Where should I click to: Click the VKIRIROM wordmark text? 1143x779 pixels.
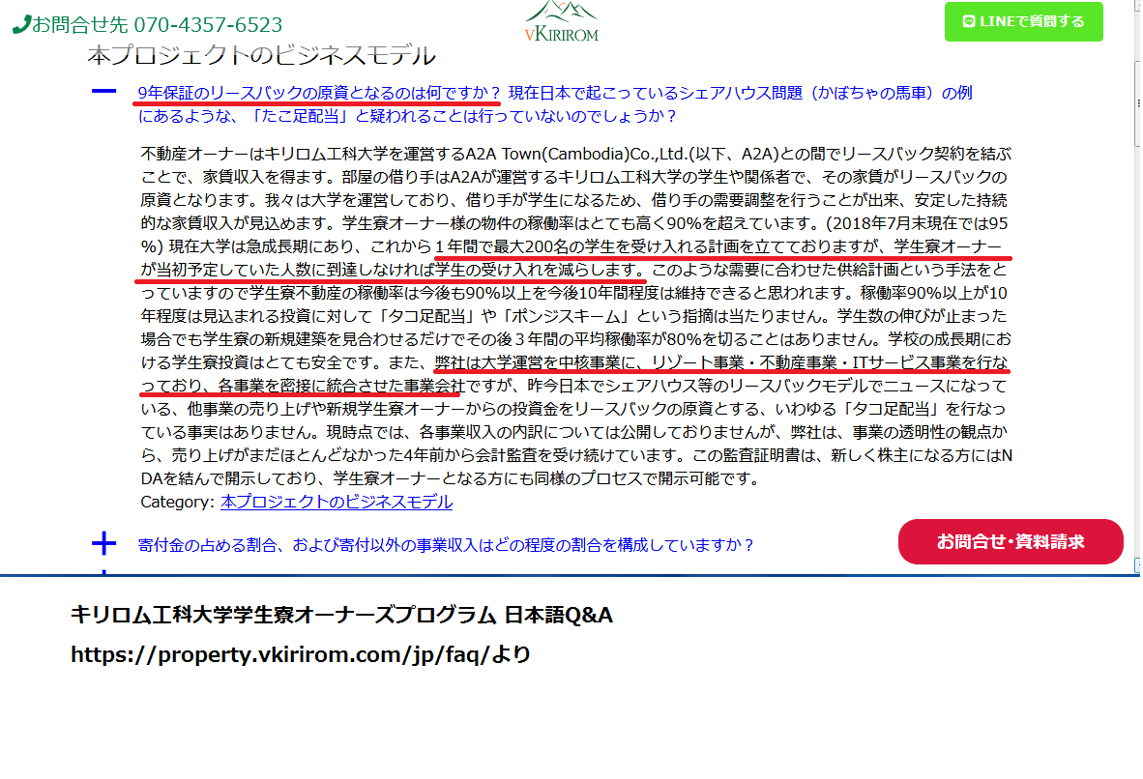pos(561,35)
